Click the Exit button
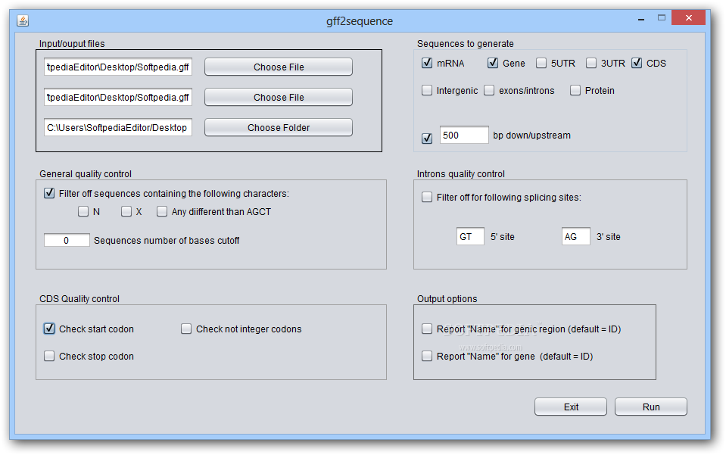This screenshot has width=726, height=455. 571,407
